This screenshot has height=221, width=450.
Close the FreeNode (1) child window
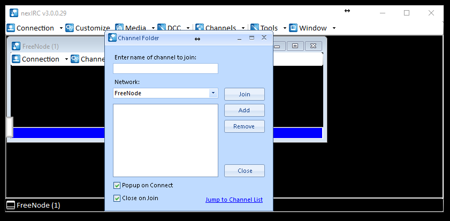pyautogui.click(x=313, y=46)
